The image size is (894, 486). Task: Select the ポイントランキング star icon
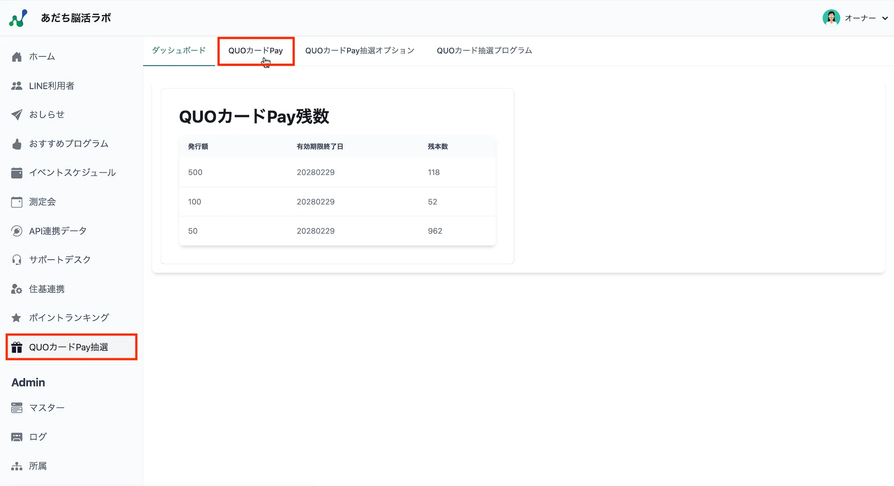click(17, 318)
